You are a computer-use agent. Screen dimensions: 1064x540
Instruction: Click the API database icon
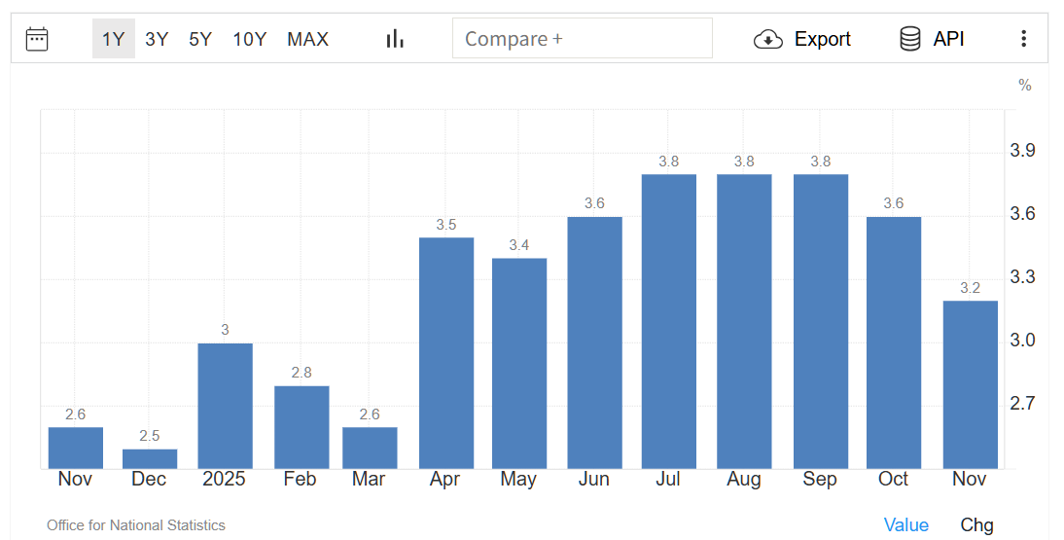pos(910,39)
